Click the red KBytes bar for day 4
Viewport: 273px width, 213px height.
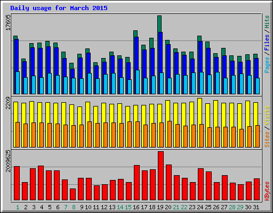point(41,183)
